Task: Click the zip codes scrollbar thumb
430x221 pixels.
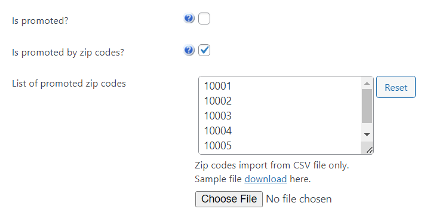Action: point(367,106)
